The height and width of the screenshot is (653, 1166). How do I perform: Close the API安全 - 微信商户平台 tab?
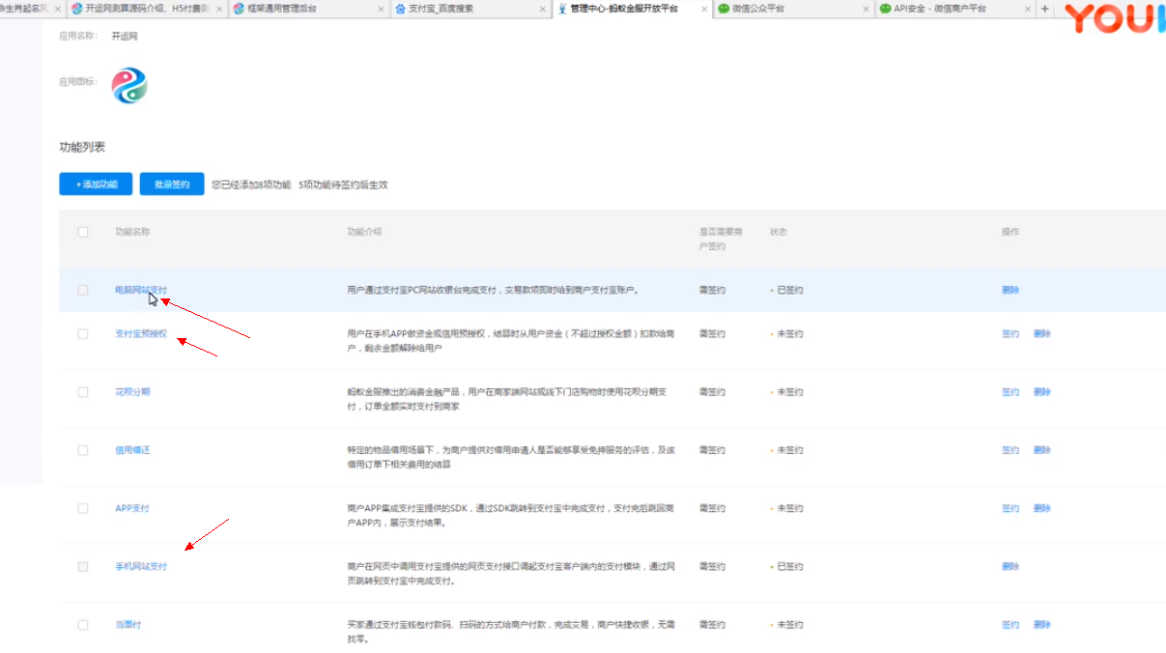[1028, 9]
